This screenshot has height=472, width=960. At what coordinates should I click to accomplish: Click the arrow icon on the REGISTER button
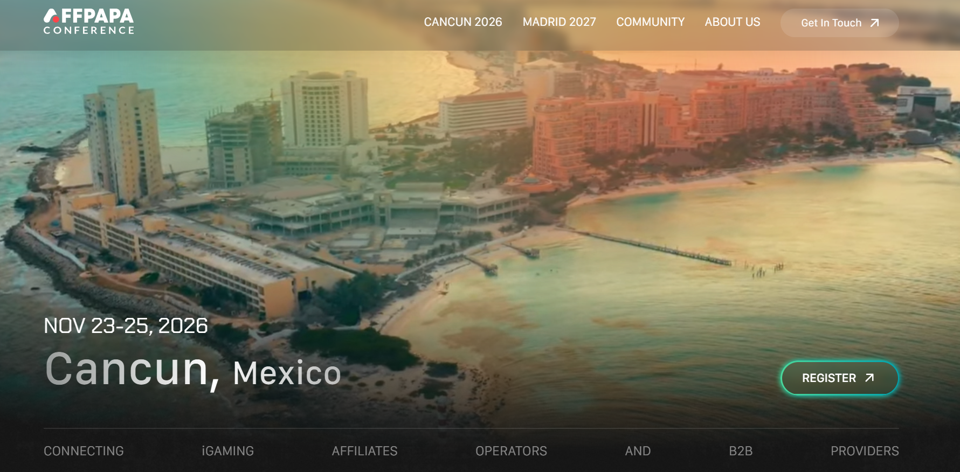[x=869, y=378]
